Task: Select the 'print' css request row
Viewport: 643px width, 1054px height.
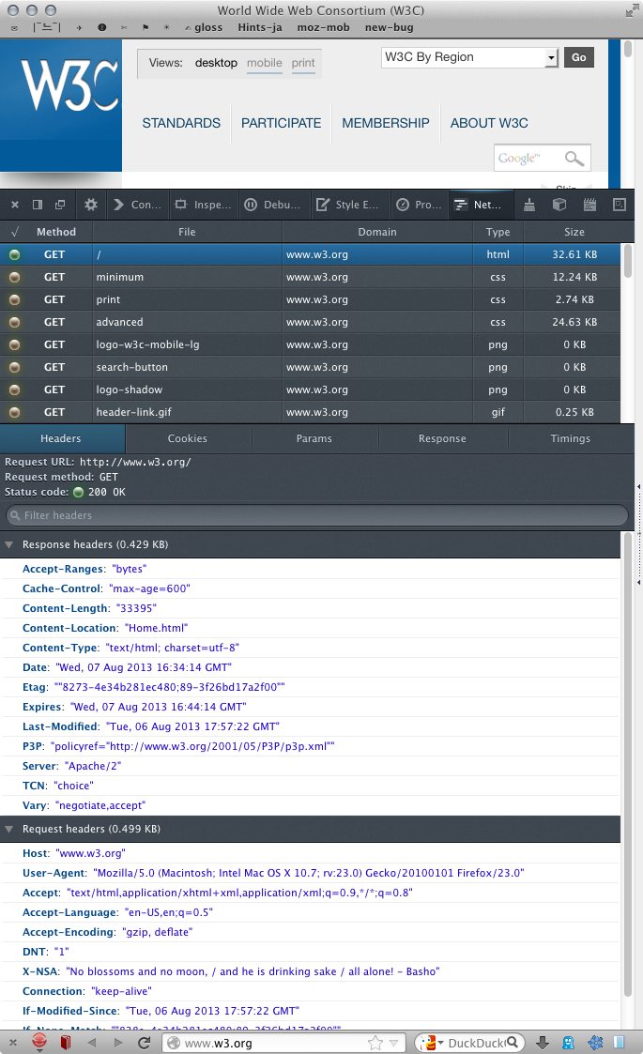Action: tap(311, 299)
